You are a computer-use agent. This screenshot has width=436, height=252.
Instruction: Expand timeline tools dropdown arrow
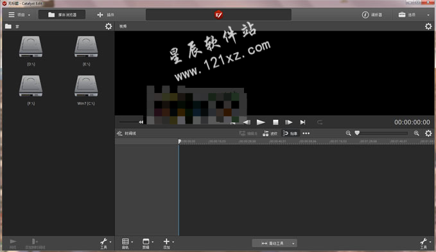[x=430, y=242]
